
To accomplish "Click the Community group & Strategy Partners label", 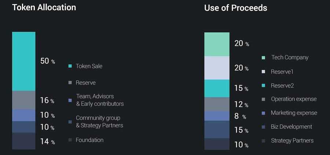I will [x=99, y=122].
